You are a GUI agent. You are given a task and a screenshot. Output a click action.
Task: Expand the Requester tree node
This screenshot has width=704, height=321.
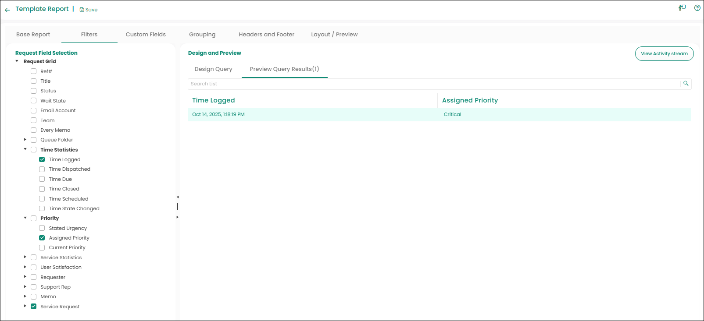click(25, 277)
